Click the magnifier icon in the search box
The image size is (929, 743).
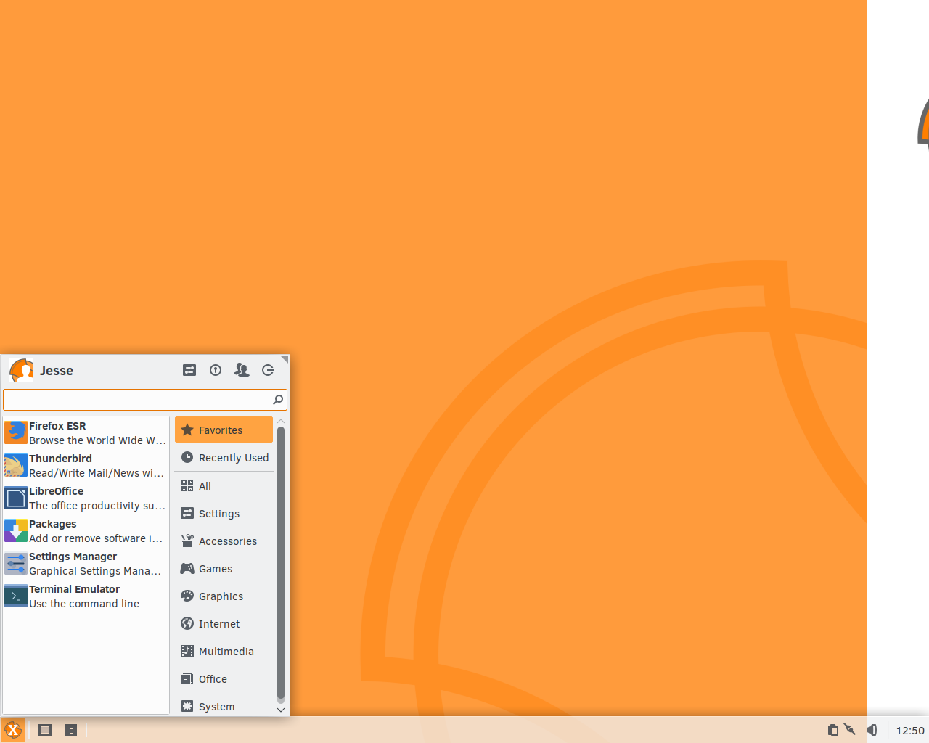click(278, 400)
